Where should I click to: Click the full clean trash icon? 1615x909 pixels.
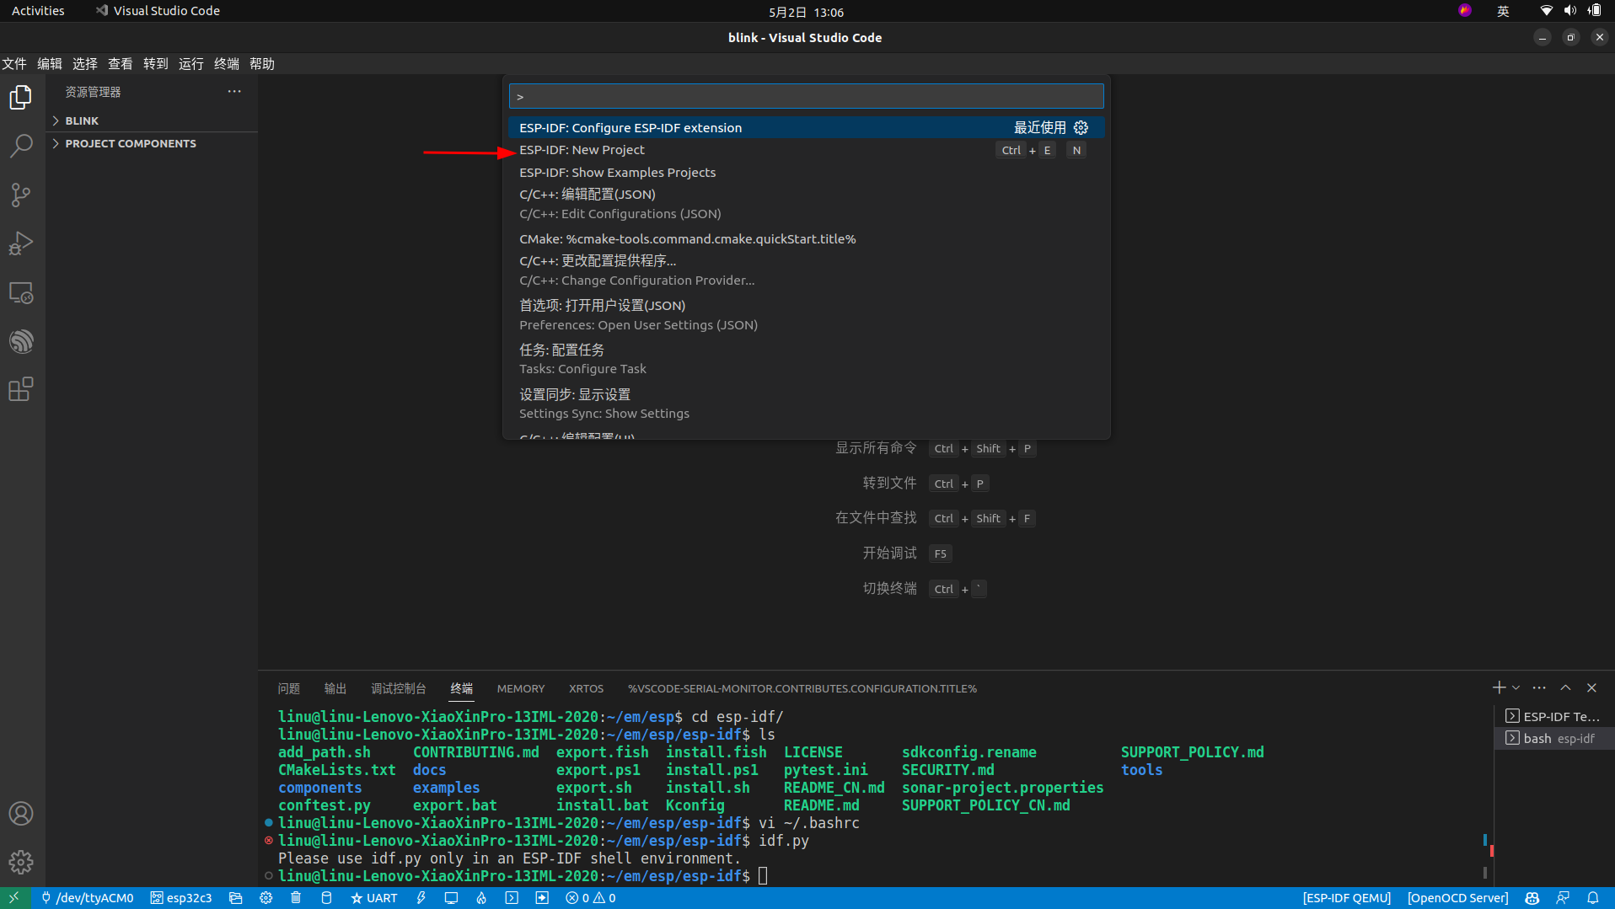click(x=296, y=898)
